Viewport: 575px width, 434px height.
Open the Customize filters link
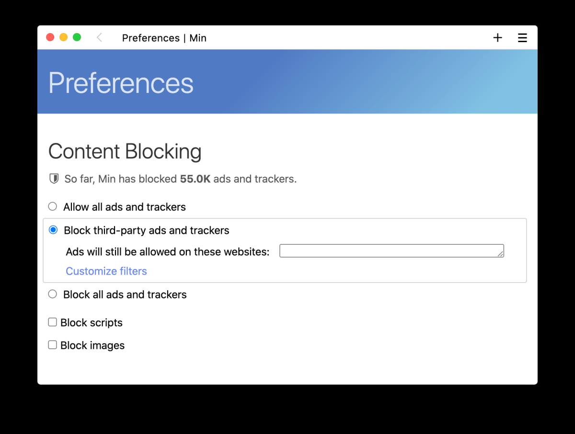(x=106, y=271)
